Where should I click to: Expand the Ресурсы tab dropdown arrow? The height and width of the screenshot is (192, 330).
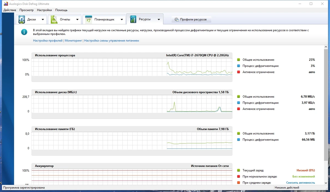coord(159,19)
